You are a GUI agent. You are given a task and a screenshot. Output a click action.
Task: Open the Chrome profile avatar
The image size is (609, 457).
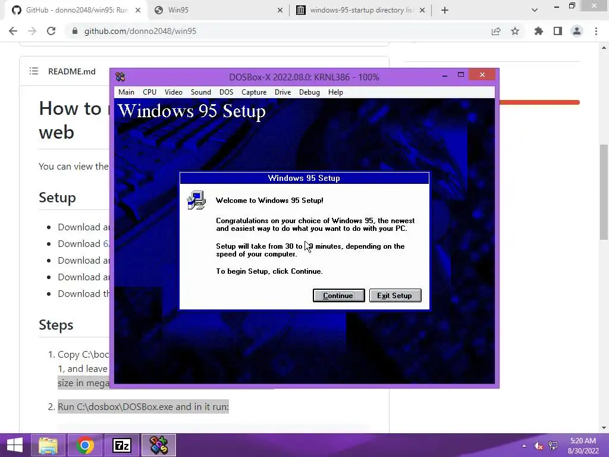(577, 31)
